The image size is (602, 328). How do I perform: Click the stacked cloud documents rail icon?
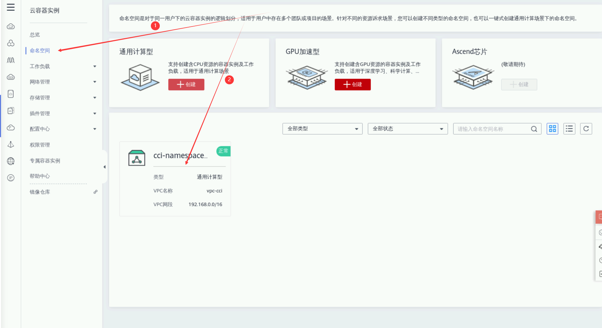tap(11, 110)
